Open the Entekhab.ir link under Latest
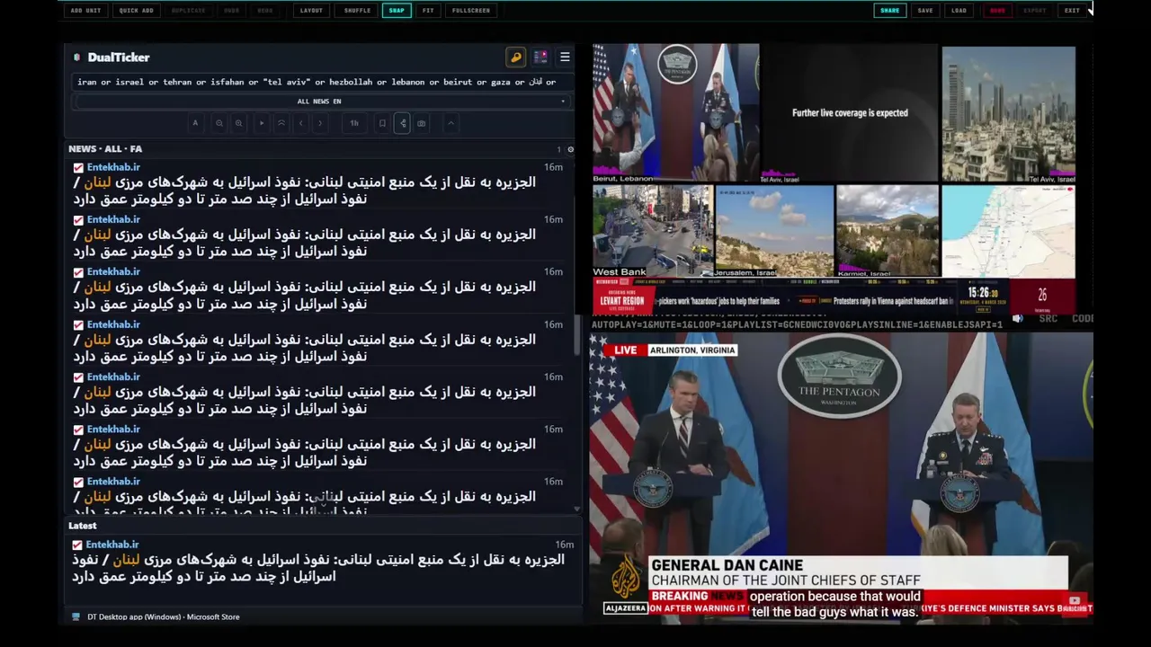The height and width of the screenshot is (647, 1151). 112,545
